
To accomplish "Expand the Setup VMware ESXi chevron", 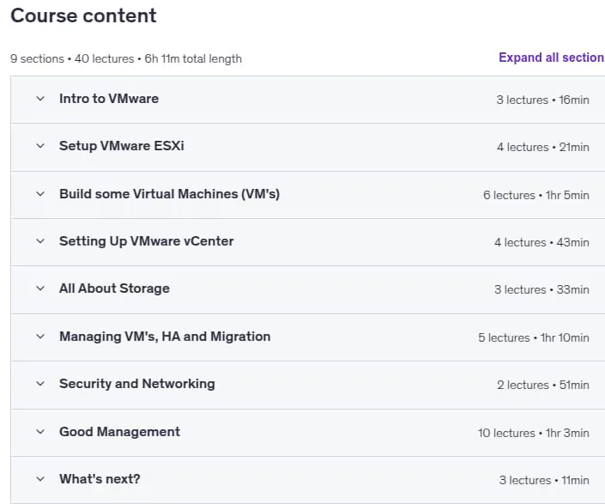I will point(40,146).
